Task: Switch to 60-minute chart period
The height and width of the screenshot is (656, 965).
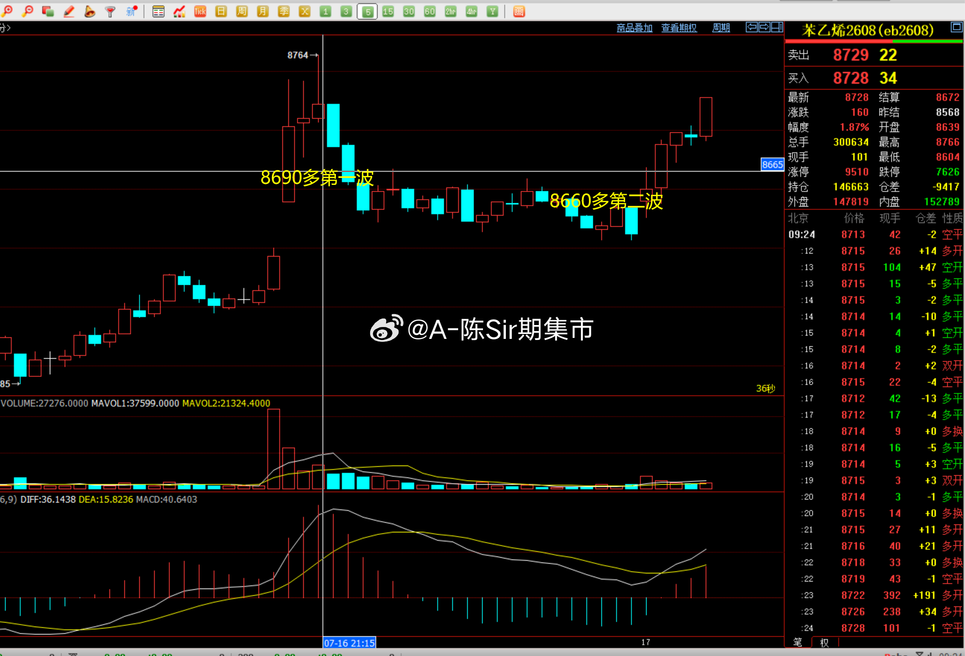Action: 430,11
